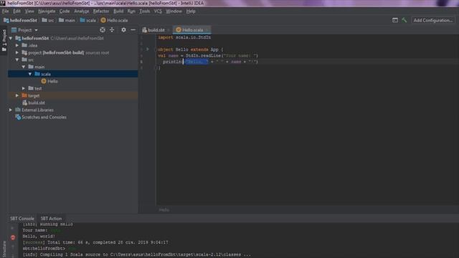The height and width of the screenshot is (258, 459).
Task: Close the Hello.scala editor tab
Action: (x=207, y=30)
